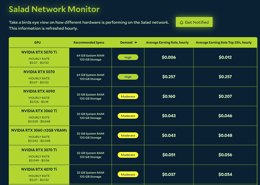Viewport: 260px width, 185px height.
Task: Click recommended specs for RTX 5070 Ti row
Action: [90, 58]
